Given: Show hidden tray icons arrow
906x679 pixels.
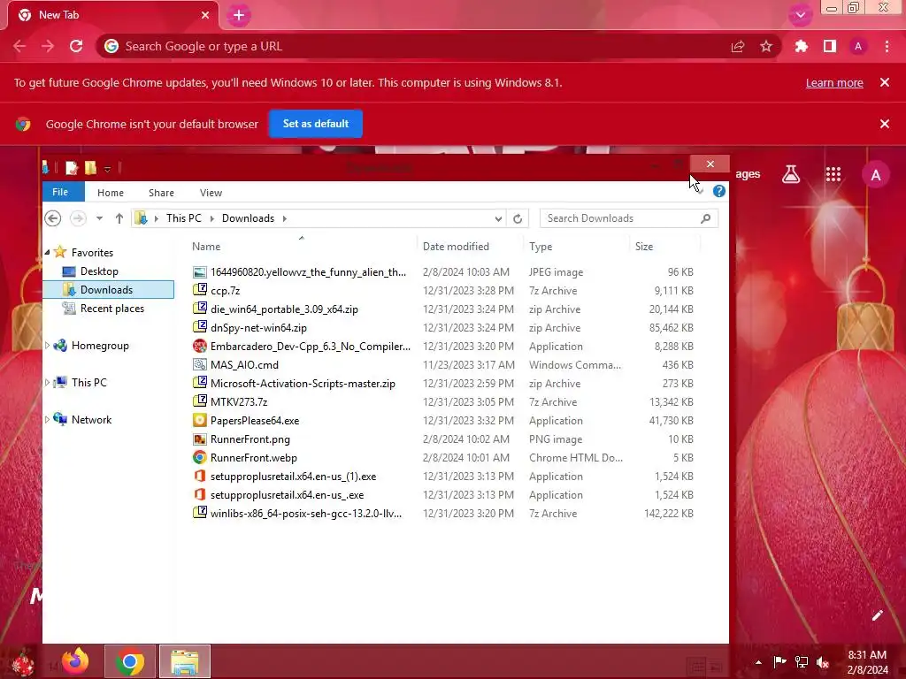Looking at the screenshot, I should coord(758,662).
